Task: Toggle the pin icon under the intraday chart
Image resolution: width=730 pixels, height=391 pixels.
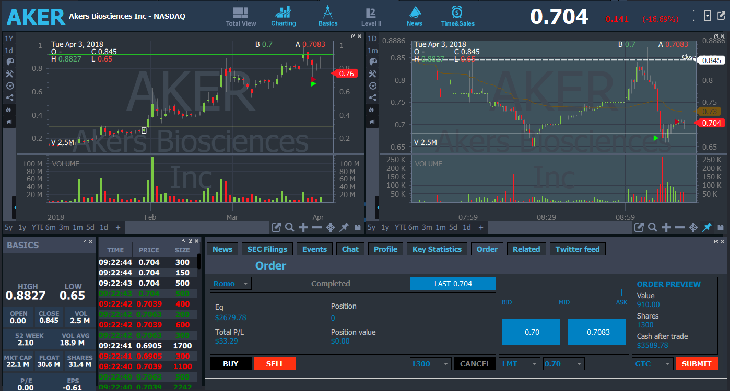Action: coord(707,227)
